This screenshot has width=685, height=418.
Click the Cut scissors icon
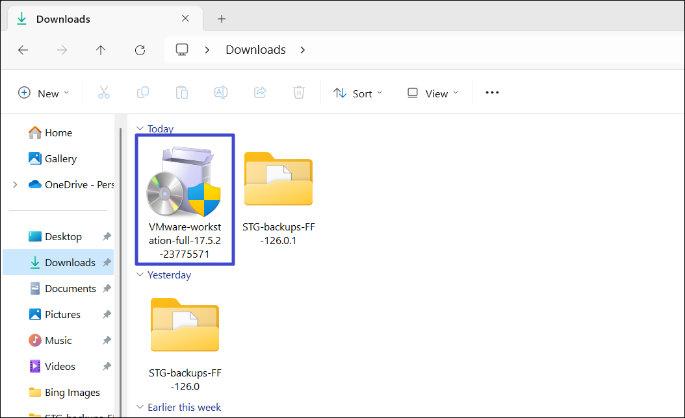[x=104, y=93]
